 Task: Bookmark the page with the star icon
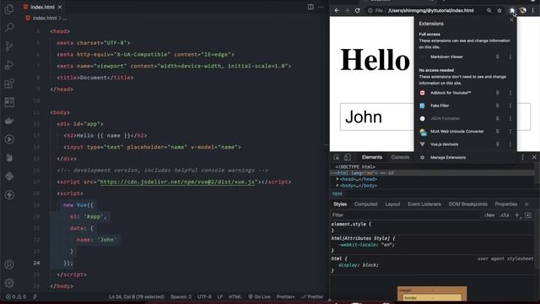[x=499, y=10]
